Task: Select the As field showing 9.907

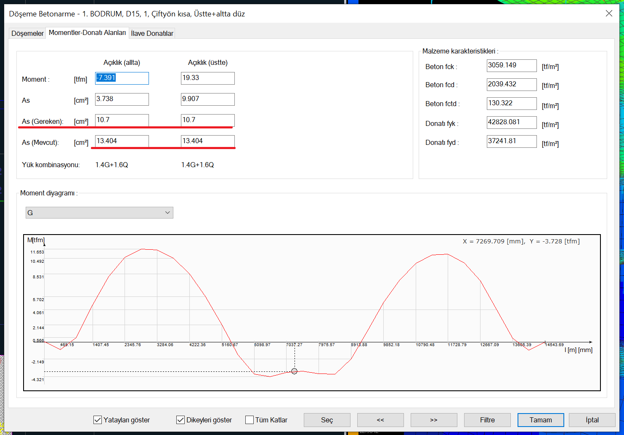Action: click(208, 99)
